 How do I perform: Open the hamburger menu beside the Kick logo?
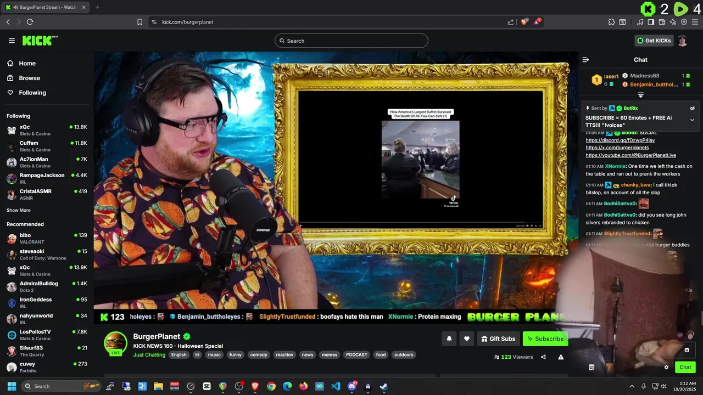[x=12, y=41]
